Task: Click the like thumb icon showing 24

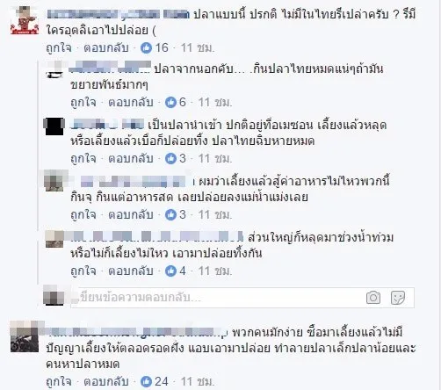Action: [x=146, y=381]
